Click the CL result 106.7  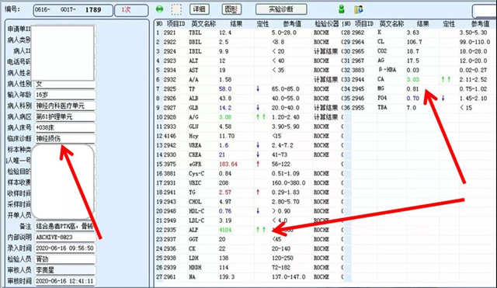point(414,42)
